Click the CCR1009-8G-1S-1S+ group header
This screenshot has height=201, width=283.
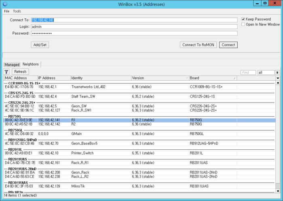tap(24, 83)
